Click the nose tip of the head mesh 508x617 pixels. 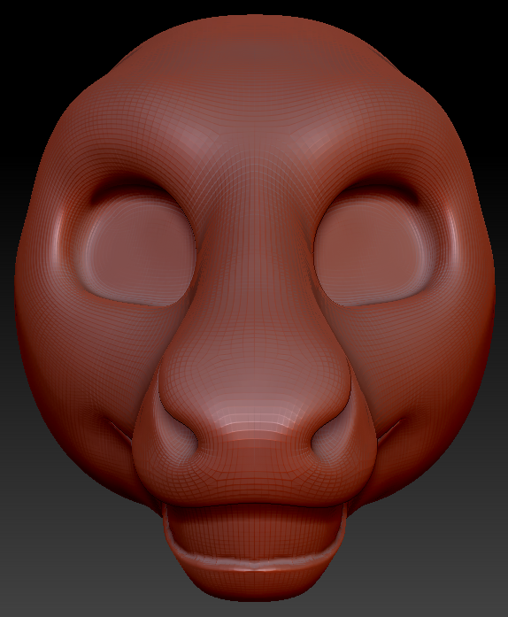(255, 423)
